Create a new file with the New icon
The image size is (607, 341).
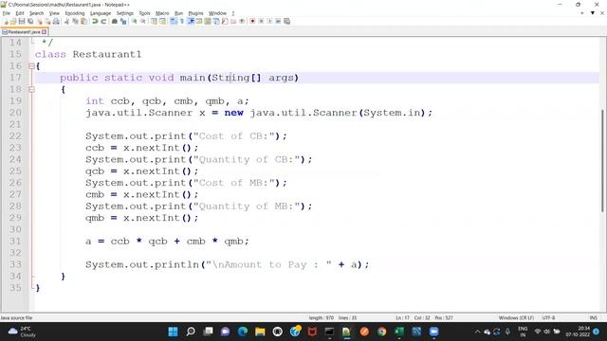pos(6,21)
